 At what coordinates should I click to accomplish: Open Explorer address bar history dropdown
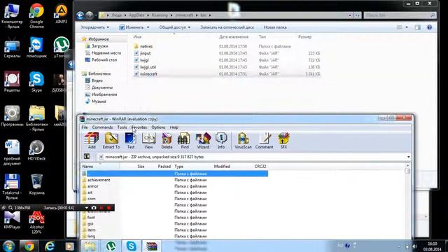(350, 15)
